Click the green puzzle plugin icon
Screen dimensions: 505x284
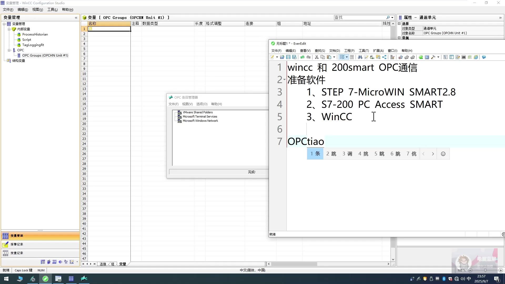pyautogui.click(x=421, y=57)
